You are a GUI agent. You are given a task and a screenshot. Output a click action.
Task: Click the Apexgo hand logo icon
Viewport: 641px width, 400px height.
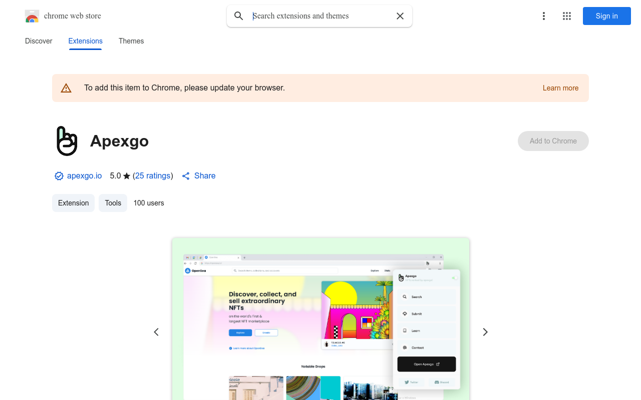click(x=67, y=141)
